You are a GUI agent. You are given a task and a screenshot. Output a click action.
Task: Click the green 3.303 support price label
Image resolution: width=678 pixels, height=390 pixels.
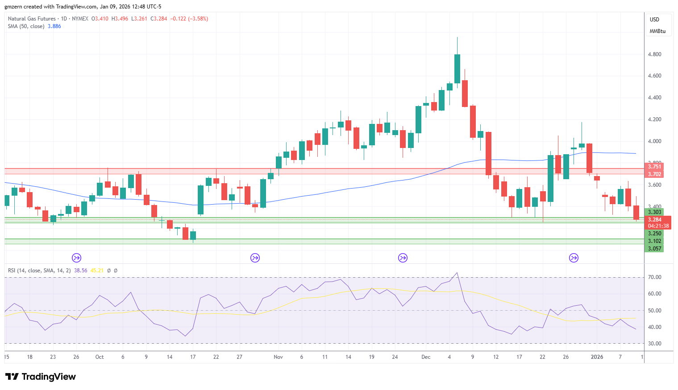coord(654,212)
